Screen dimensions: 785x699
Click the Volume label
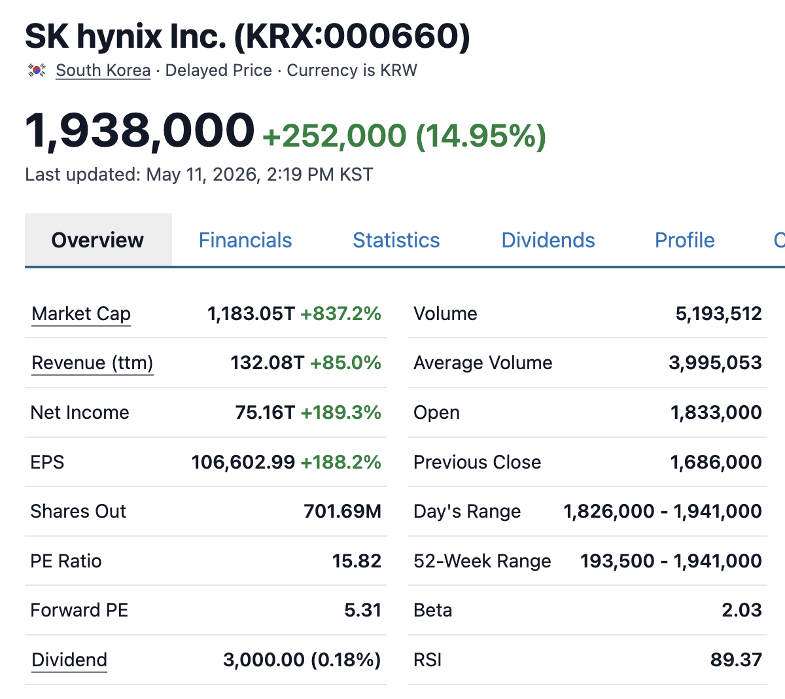click(445, 314)
